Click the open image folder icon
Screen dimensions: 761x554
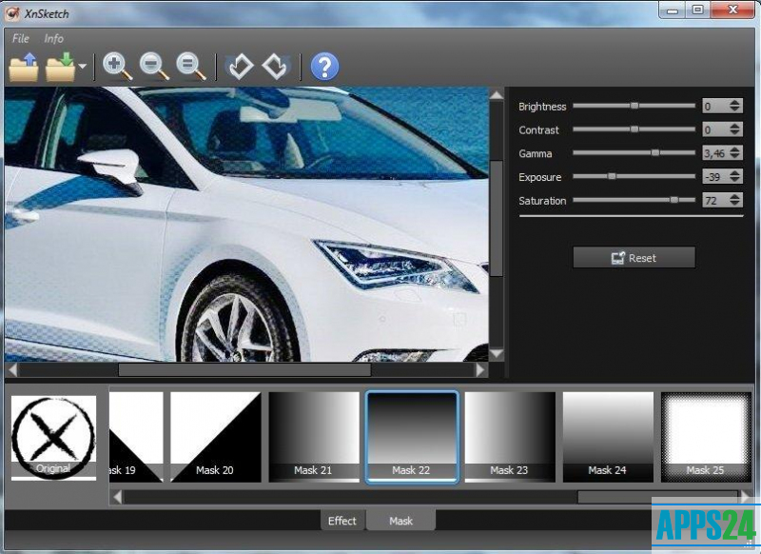pos(23,67)
